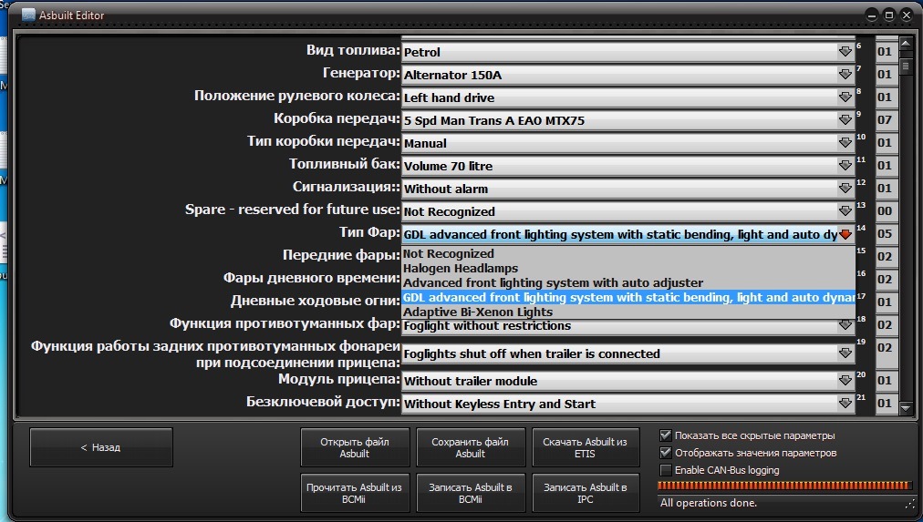Open the Генератор dropdown showing Alternator 150A

[628, 75]
